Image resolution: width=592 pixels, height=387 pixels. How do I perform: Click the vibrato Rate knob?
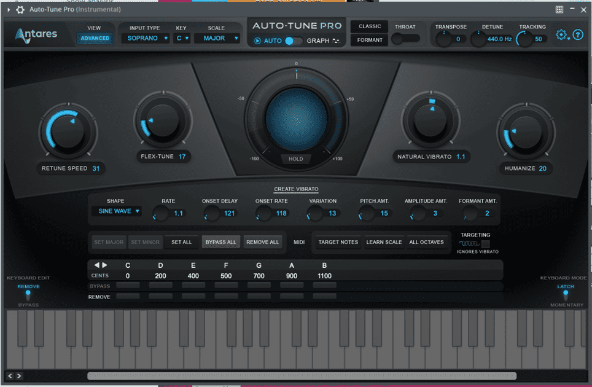coord(160,213)
